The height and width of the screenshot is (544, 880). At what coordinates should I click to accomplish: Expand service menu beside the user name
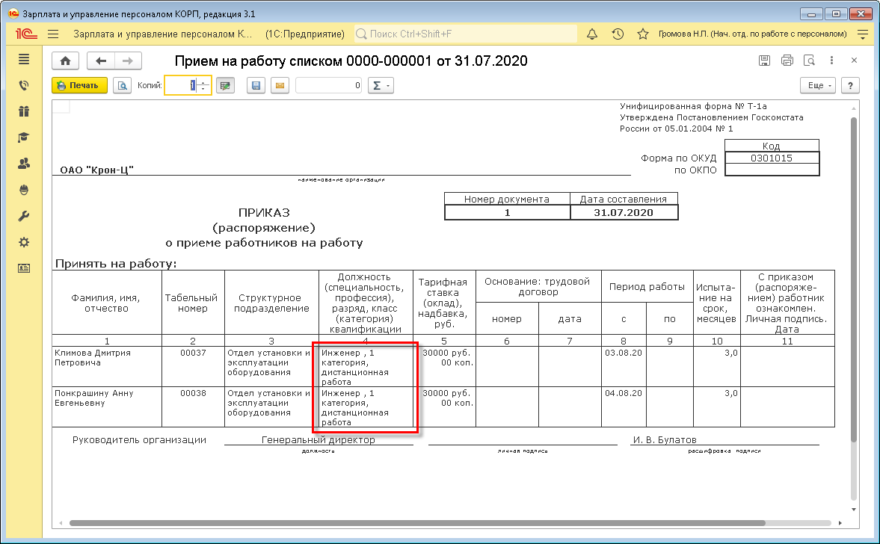click(x=863, y=34)
